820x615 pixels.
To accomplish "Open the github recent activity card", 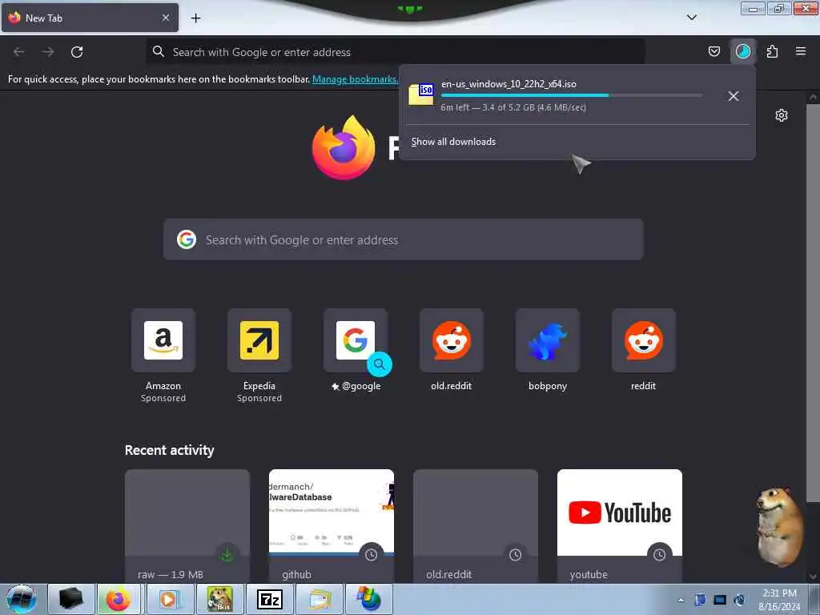I will pyautogui.click(x=332, y=526).
